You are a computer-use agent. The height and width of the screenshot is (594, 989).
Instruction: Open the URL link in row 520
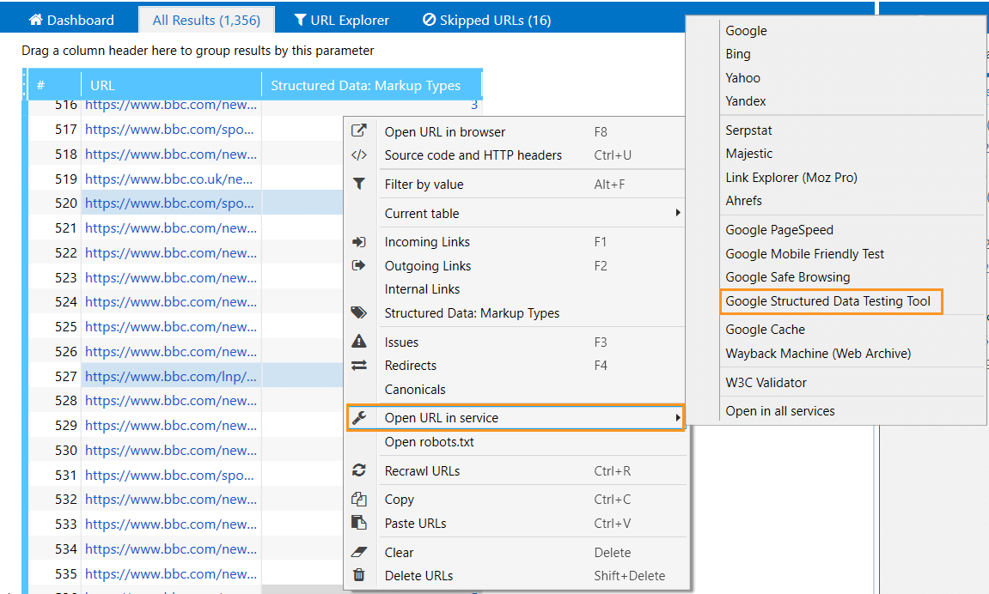click(169, 203)
